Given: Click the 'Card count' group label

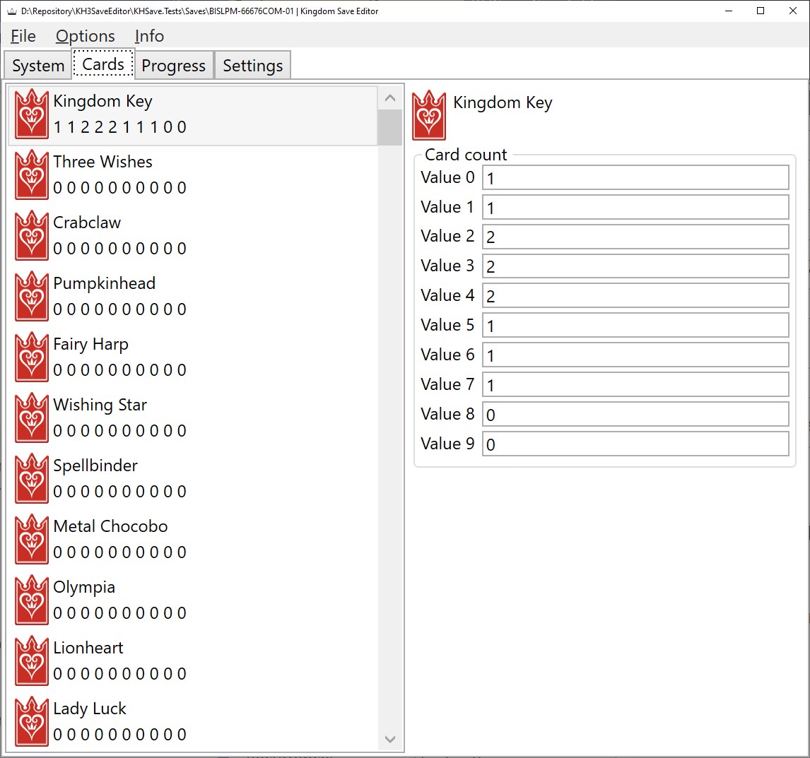Looking at the screenshot, I should pyautogui.click(x=466, y=155).
